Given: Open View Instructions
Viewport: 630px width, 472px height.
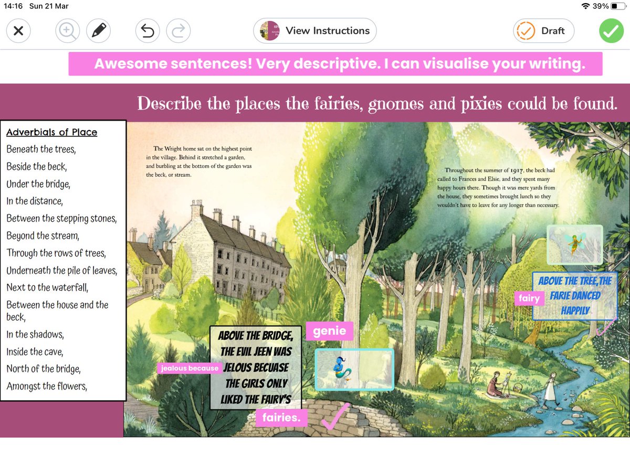Looking at the screenshot, I should tap(315, 31).
